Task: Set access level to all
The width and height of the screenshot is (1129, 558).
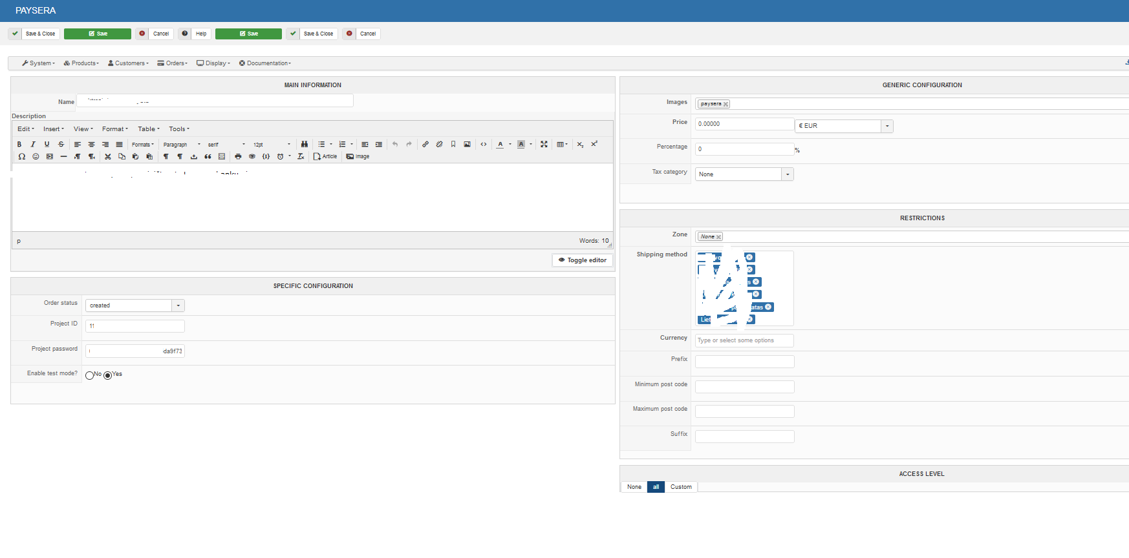Action: [656, 487]
